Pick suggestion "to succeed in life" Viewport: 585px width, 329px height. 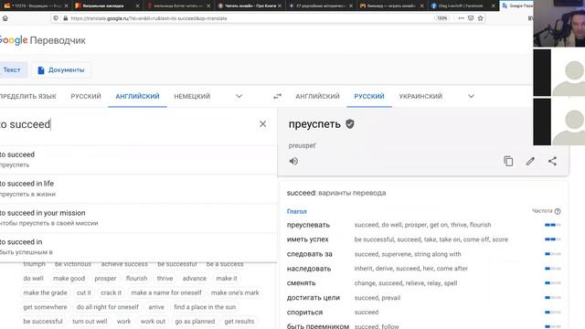138,188
